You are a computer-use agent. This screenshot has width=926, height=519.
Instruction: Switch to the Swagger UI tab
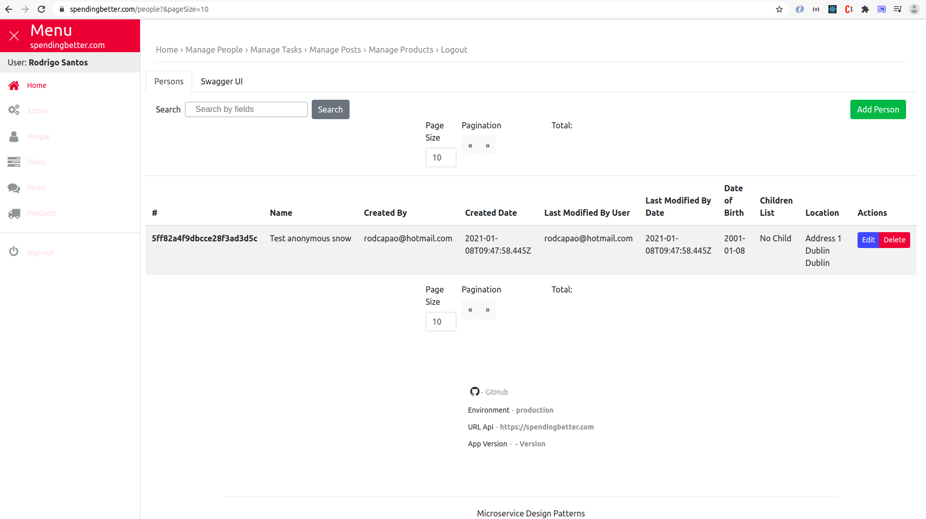click(222, 81)
